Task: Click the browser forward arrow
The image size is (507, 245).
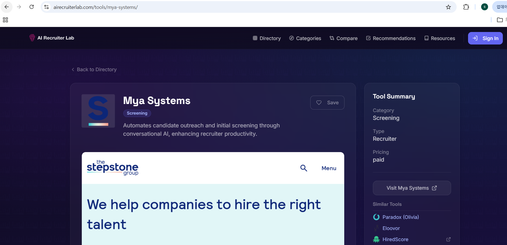Action: point(19,7)
